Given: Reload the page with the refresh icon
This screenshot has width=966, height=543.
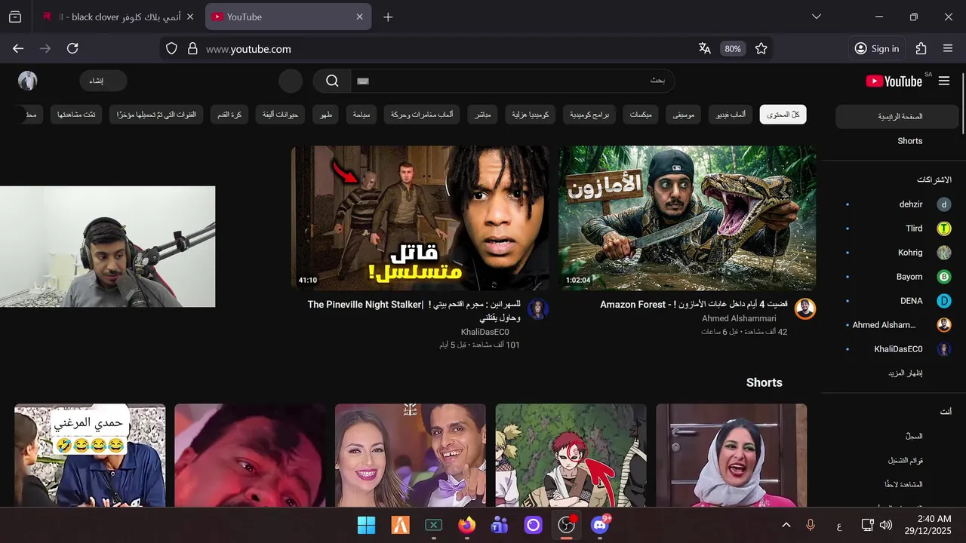Looking at the screenshot, I should (x=72, y=48).
